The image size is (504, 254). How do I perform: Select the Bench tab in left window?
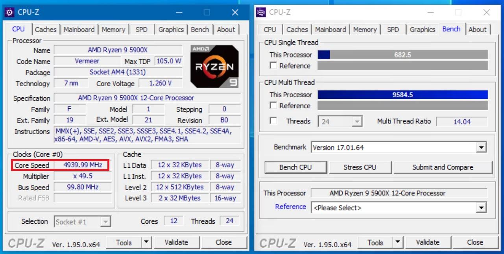click(200, 30)
